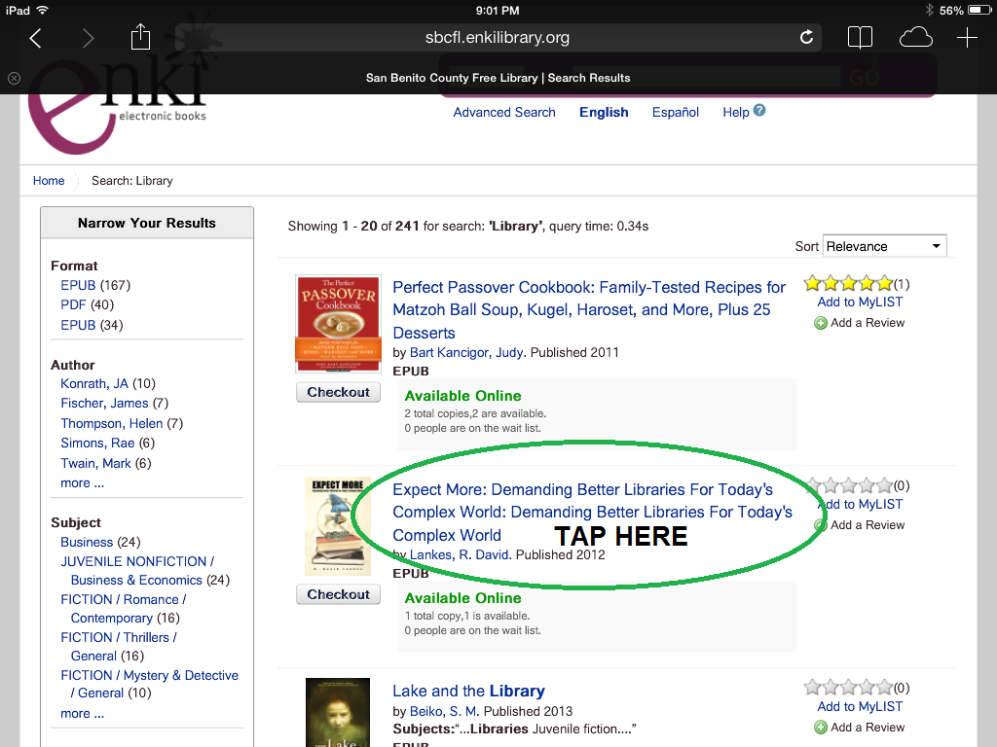Image resolution: width=997 pixels, height=747 pixels.
Task: Expand more subjects in Subject filter
Action: coord(82,714)
